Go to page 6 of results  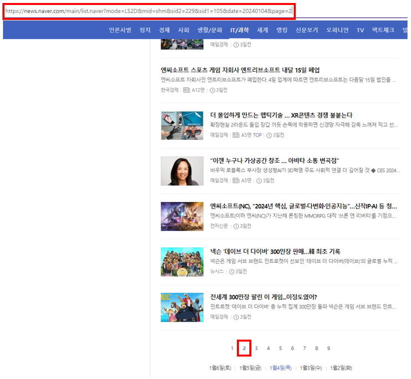[x=292, y=349]
